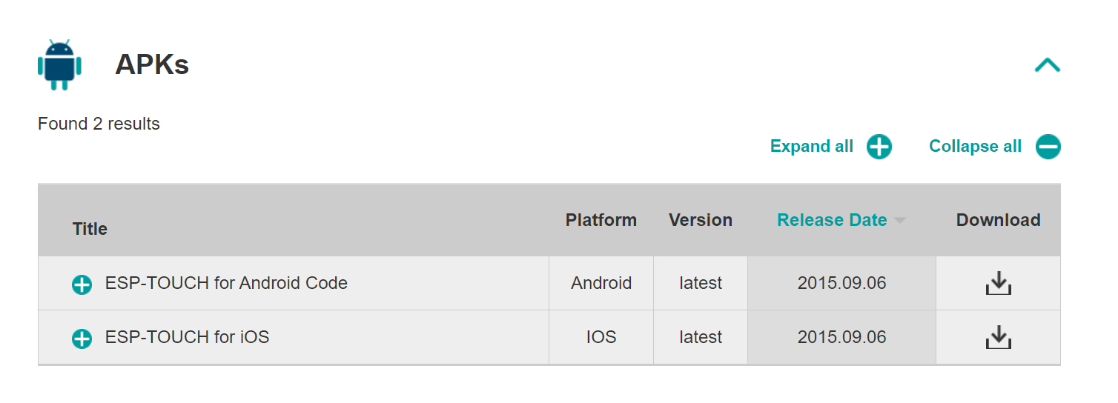The width and height of the screenshot is (1118, 403).
Task: Click the Expand all plus icon
Action: click(879, 147)
